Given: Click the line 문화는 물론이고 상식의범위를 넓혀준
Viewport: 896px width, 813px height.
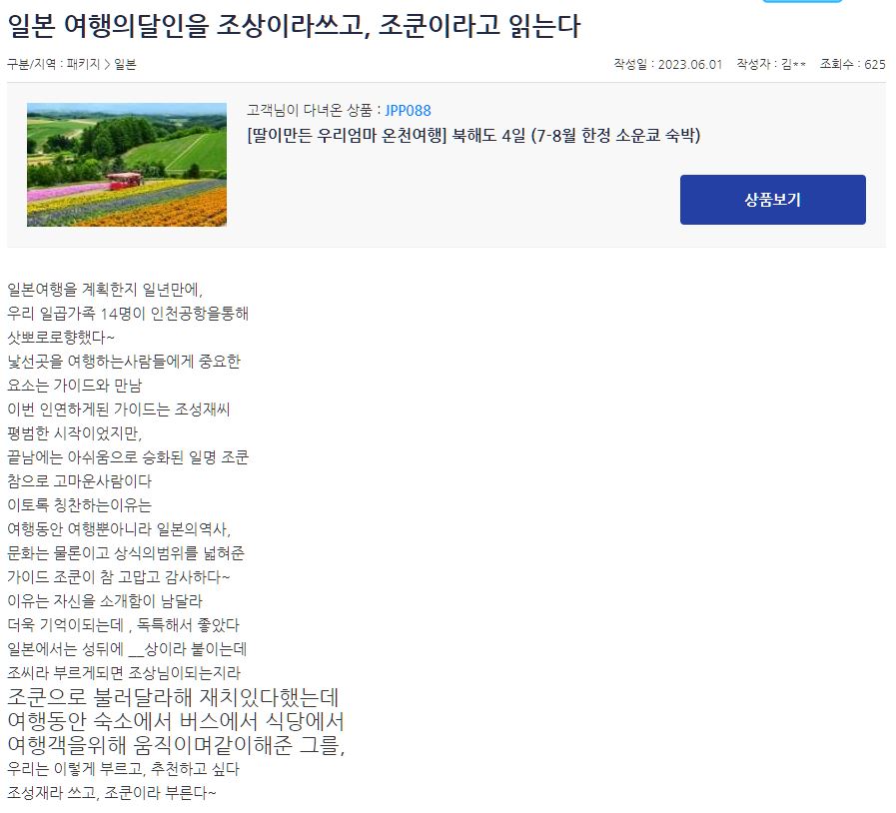Looking at the screenshot, I should pos(126,553).
